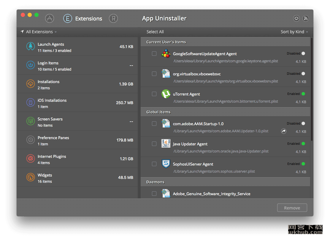Click the Adobe_Genuine_Software_Integrity_Service file icon
This screenshot has height=240, width=330.
click(x=166, y=193)
